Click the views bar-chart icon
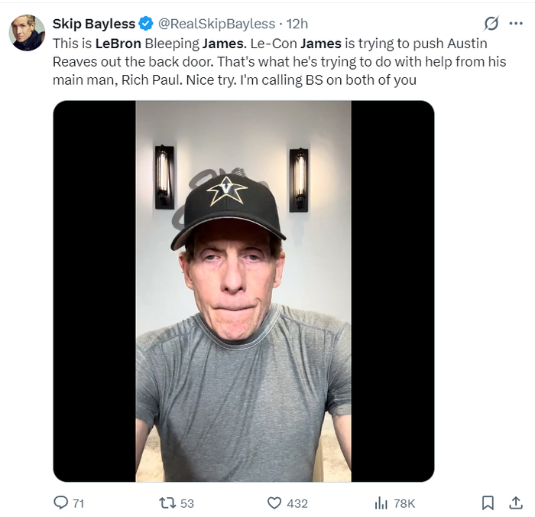 [381, 502]
